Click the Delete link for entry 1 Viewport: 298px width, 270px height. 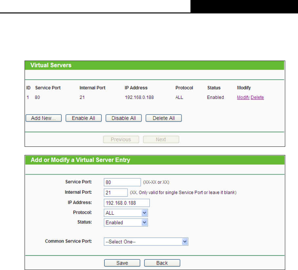(257, 97)
